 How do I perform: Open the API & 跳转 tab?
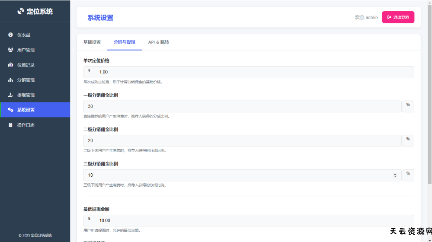(x=158, y=42)
